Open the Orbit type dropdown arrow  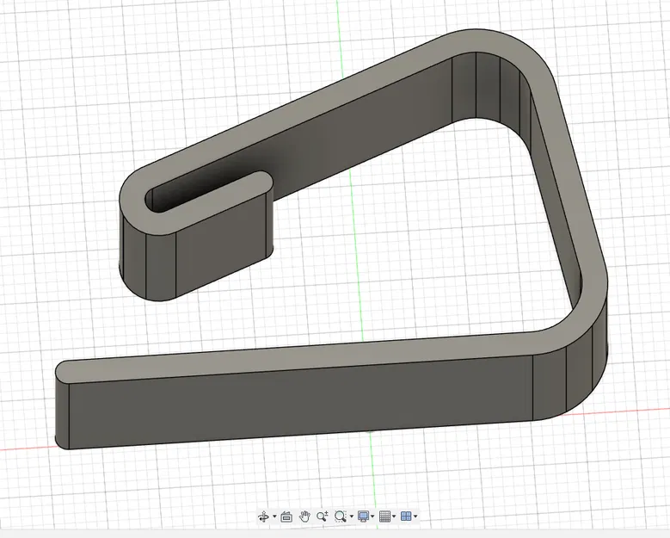(274, 516)
